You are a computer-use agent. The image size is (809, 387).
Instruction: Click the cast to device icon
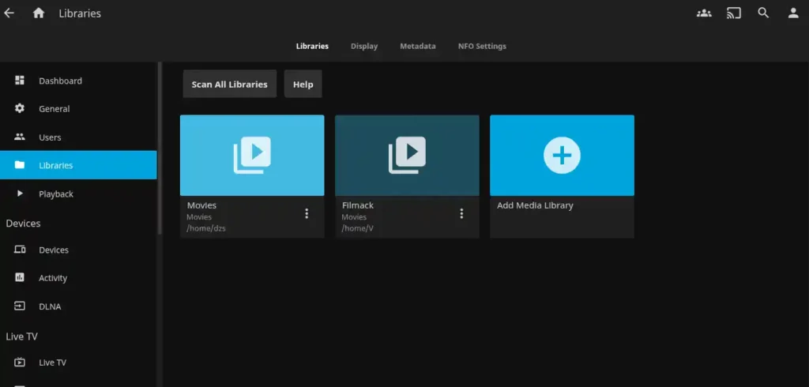tap(734, 13)
